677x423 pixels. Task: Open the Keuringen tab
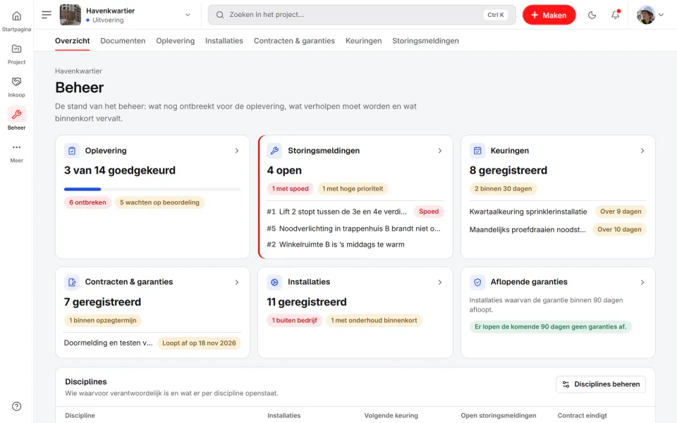[364, 41]
